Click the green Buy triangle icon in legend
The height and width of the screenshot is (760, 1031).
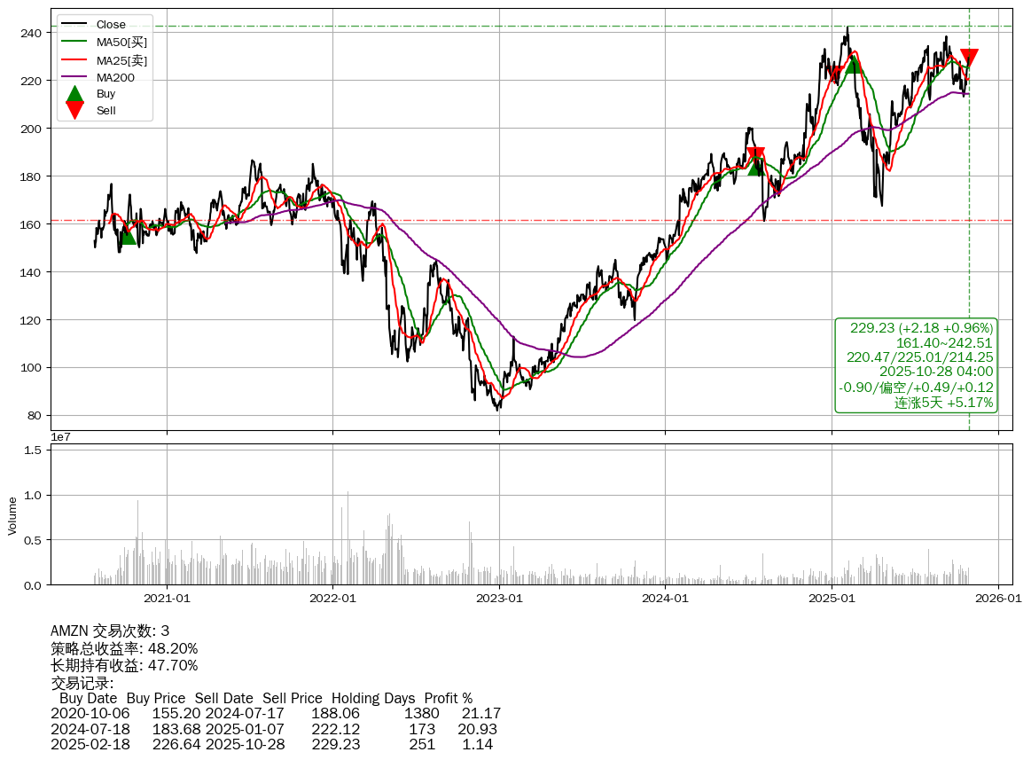[75, 94]
